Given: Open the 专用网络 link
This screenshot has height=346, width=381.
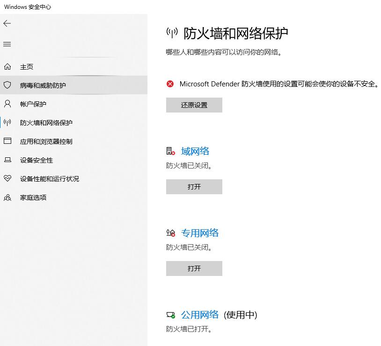Looking at the screenshot, I should tap(200, 233).
